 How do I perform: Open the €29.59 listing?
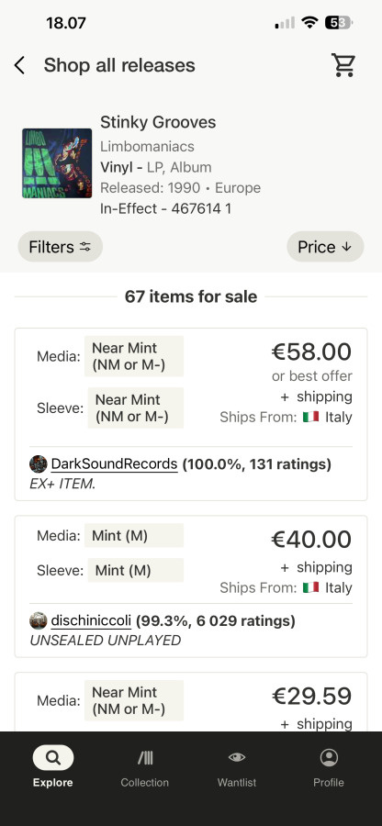coord(191,701)
